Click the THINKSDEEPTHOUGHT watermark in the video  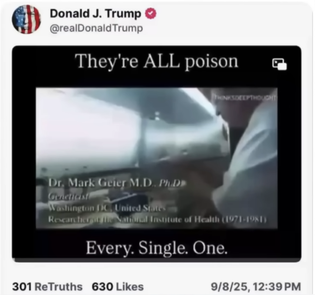[245, 97]
